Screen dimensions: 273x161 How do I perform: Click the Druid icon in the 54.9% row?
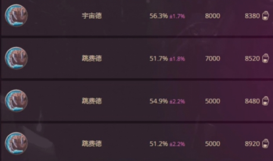point(16,101)
